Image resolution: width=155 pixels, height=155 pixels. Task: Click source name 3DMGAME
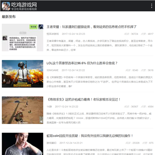click(53, 70)
